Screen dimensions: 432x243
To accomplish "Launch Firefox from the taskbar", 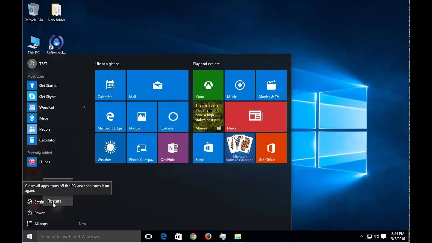I will pyautogui.click(x=208, y=237).
